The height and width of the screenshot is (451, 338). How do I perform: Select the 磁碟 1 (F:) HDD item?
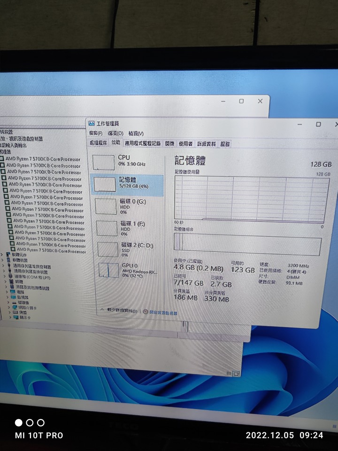pos(130,228)
